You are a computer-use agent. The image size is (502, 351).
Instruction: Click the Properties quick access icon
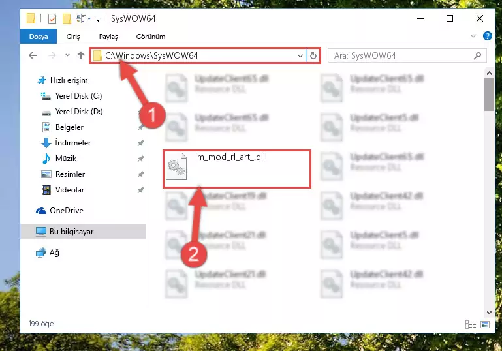click(52, 19)
